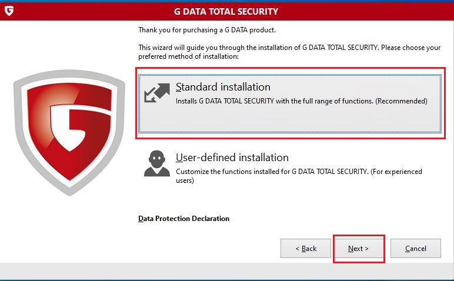Continue with the Next button
The image size is (454, 281).
click(x=359, y=248)
